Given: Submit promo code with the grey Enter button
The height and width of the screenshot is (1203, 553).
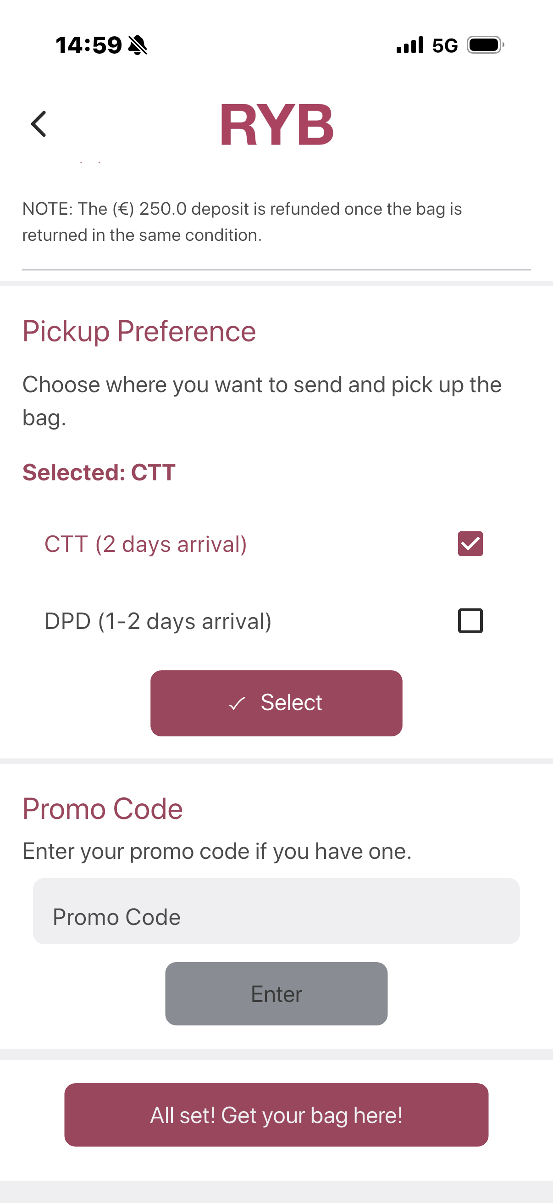Looking at the screenshot, I should (276, 994).
